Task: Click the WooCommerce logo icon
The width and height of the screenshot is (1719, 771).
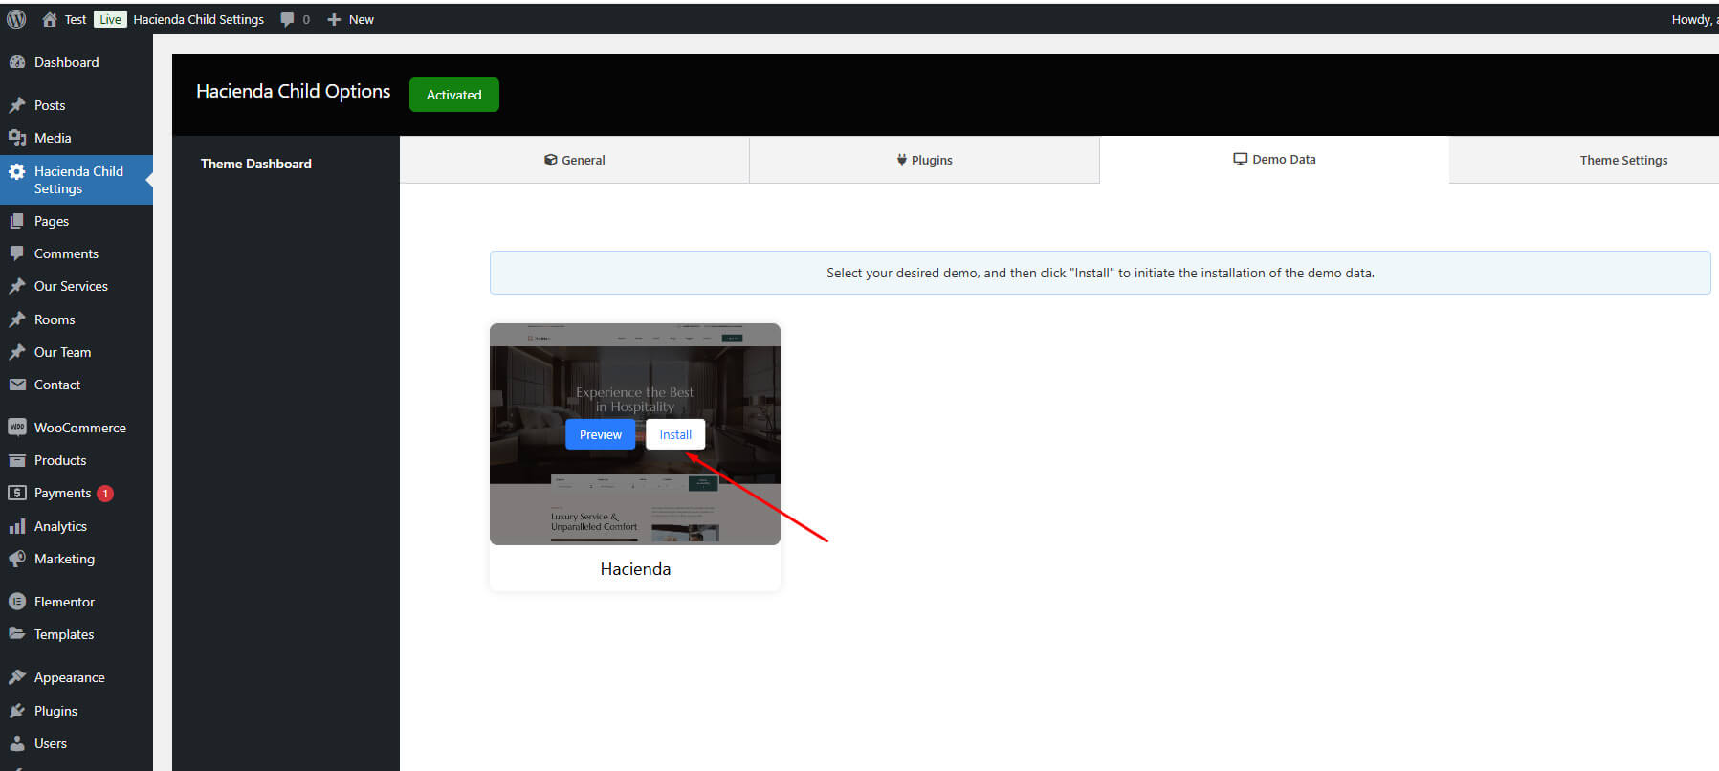Action: (17, 428)
